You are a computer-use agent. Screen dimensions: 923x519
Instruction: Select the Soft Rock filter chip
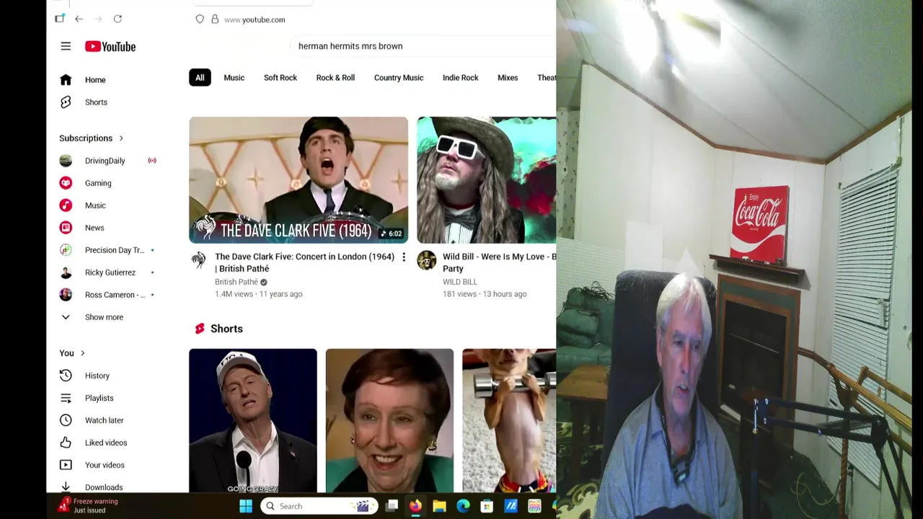pos(281,78)
